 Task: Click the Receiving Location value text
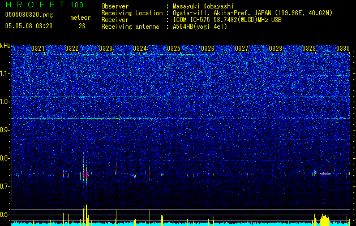[x=252, y=13]
